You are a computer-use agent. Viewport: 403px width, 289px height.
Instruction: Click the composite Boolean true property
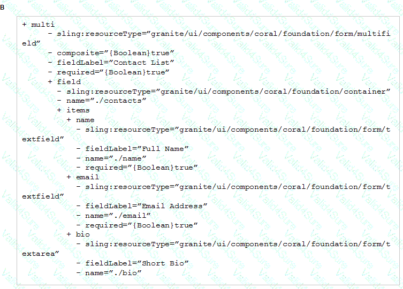pos(116,53)
